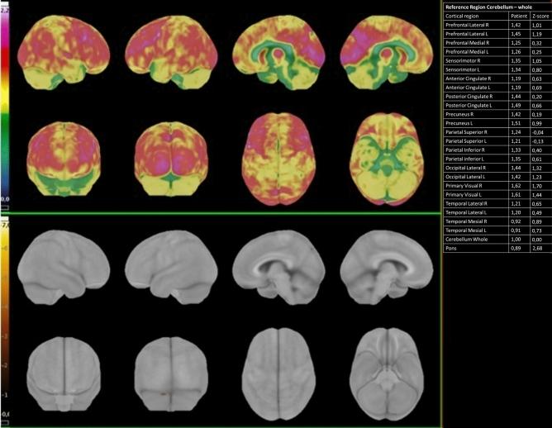Select the 'Primary Visual L' row label
Viewport: 552px width, 428px height.
coord(464,195)
